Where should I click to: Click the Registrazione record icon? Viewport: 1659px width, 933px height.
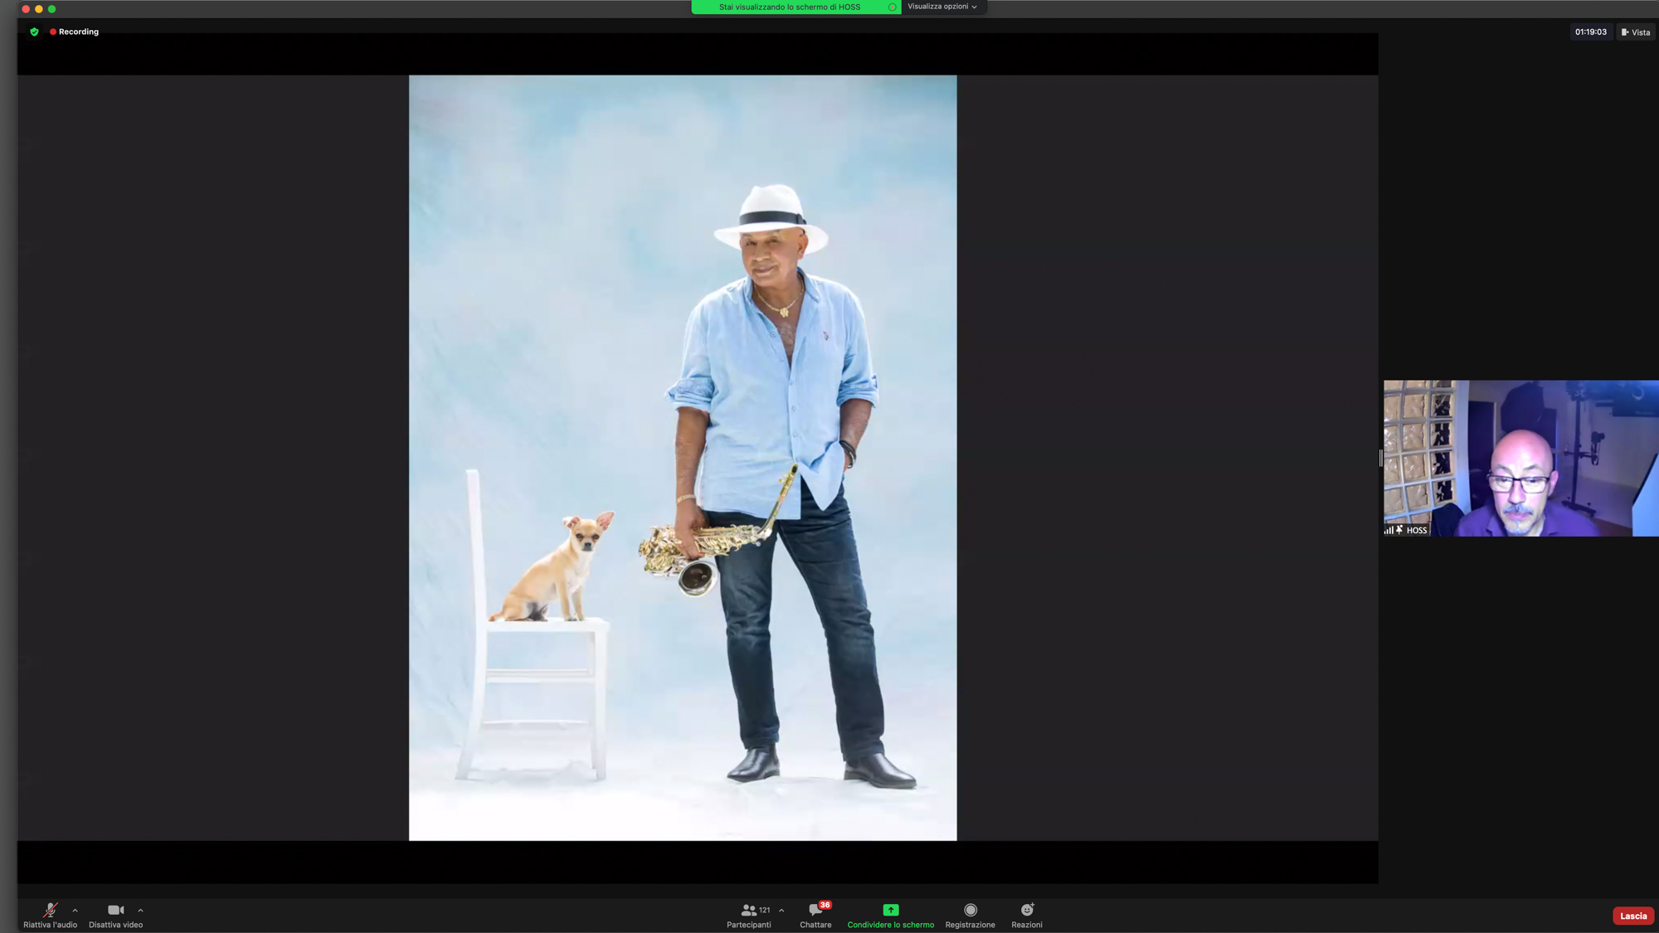click(x=970, y=910)
